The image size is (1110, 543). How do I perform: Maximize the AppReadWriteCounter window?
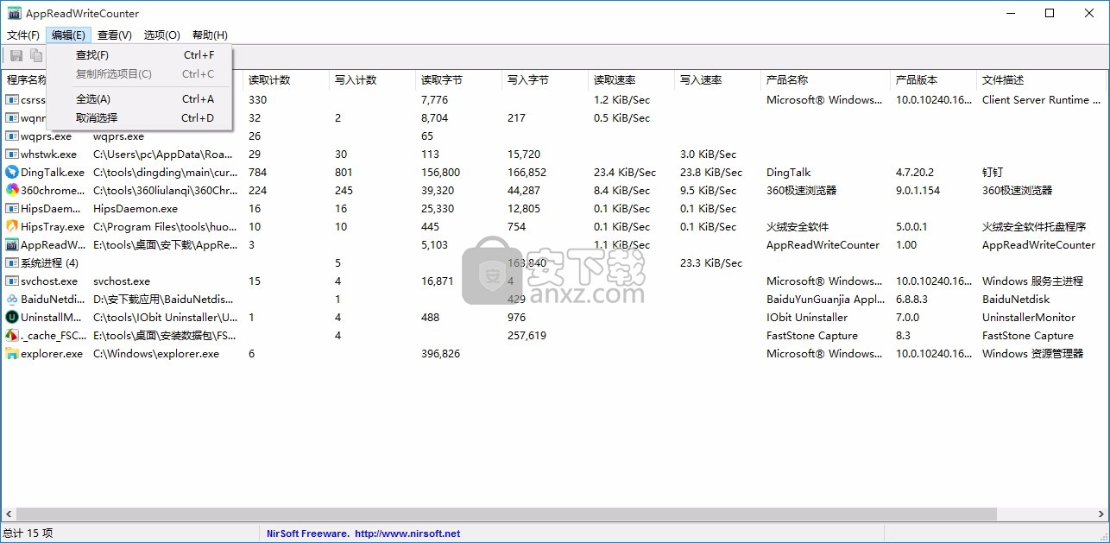[1050, 13]
